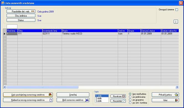Sort by the Inventarski broj column header
Screen dimensions: 184x108
[x=52, y=31]
